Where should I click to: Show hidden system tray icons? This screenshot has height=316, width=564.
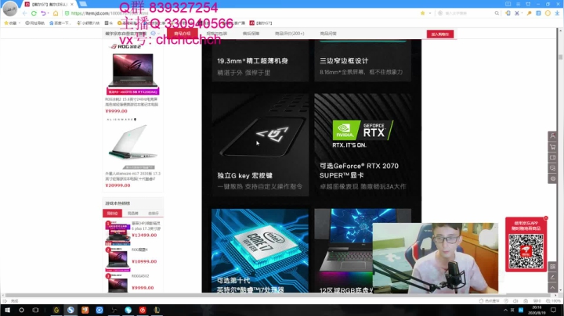505,310
